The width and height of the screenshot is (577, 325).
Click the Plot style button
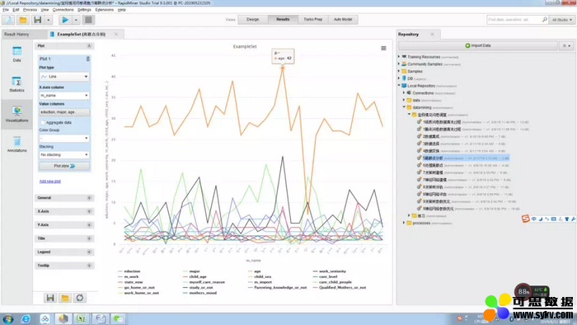64,166
